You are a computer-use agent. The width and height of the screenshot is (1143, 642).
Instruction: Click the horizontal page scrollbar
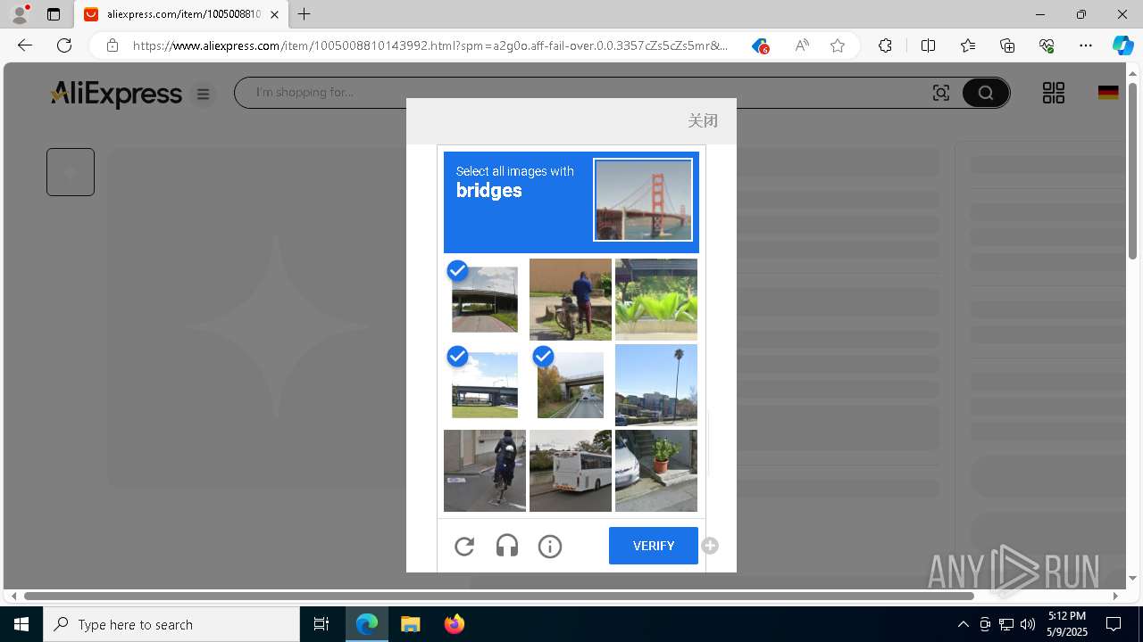click(x=499, y=596)
